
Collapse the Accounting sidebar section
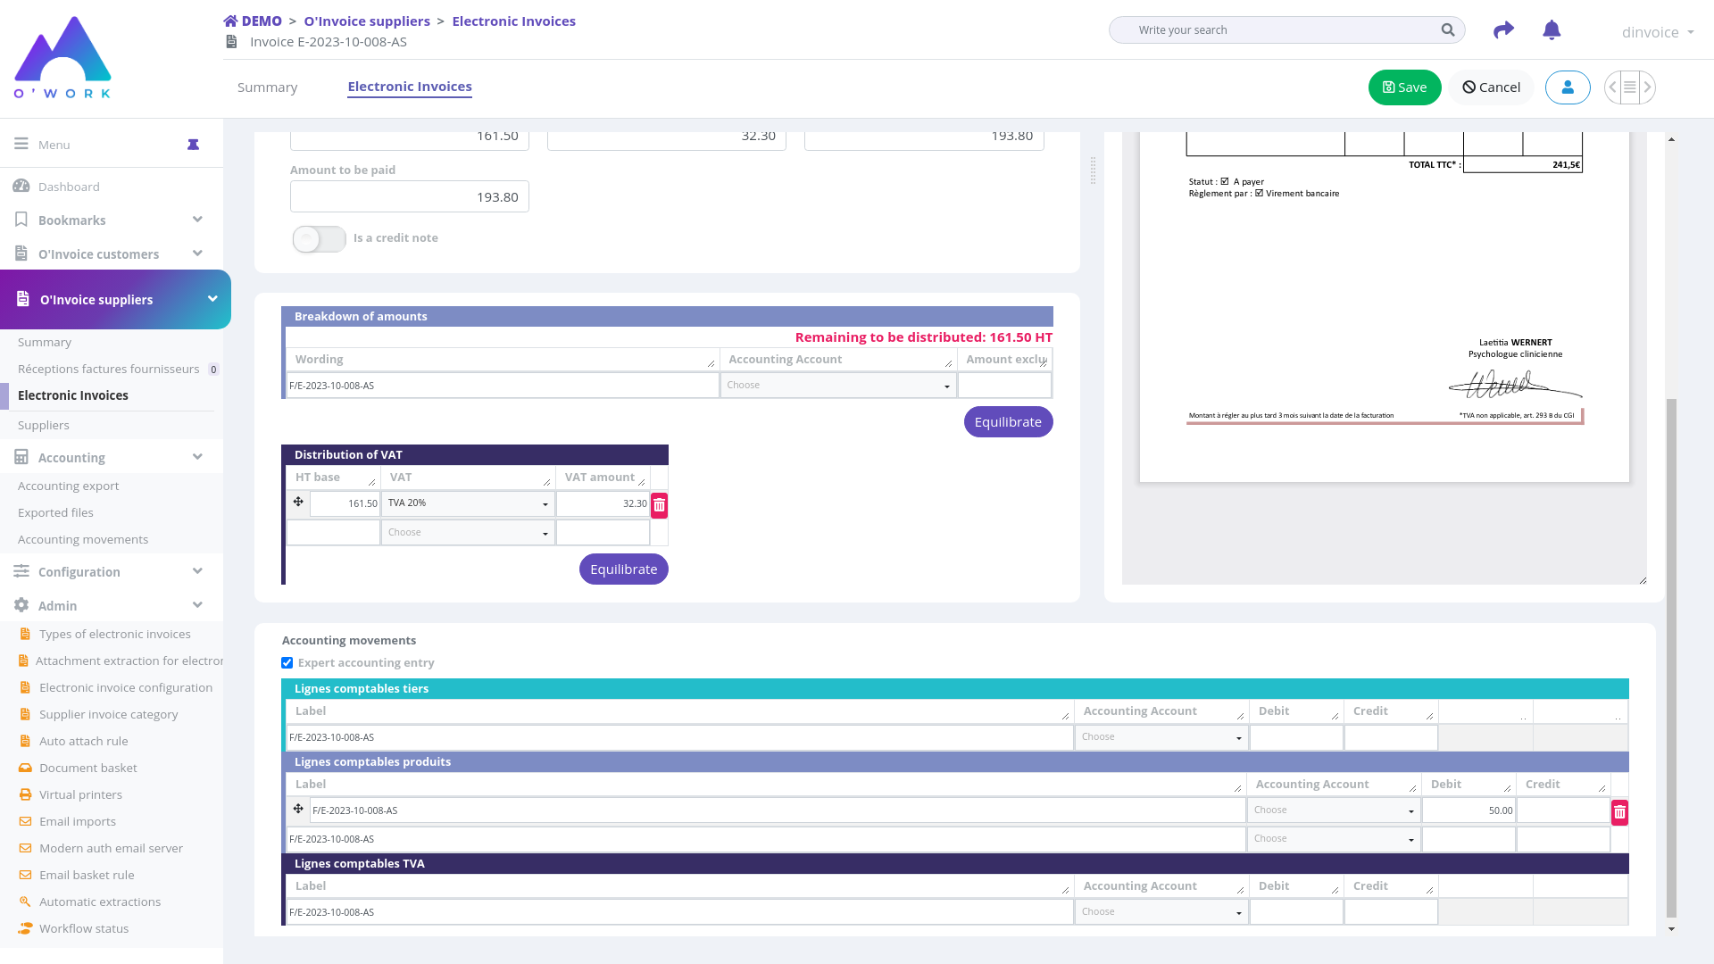point(197,457)
